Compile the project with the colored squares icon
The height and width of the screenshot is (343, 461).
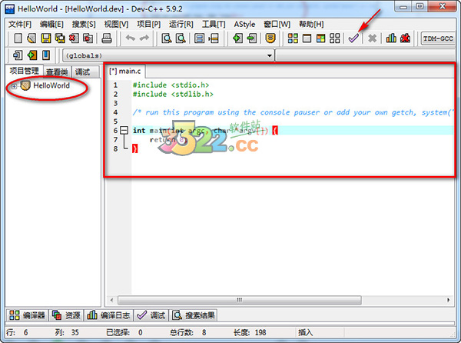point(293,38)
